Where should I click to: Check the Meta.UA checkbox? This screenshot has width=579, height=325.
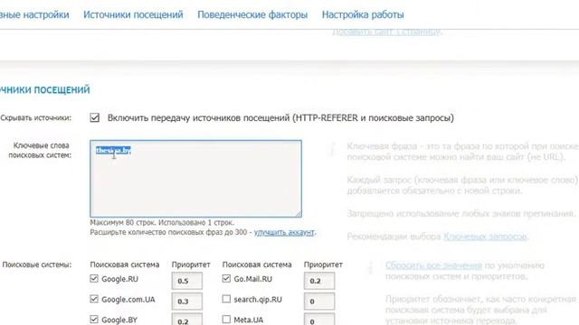[x=226, y=319]
